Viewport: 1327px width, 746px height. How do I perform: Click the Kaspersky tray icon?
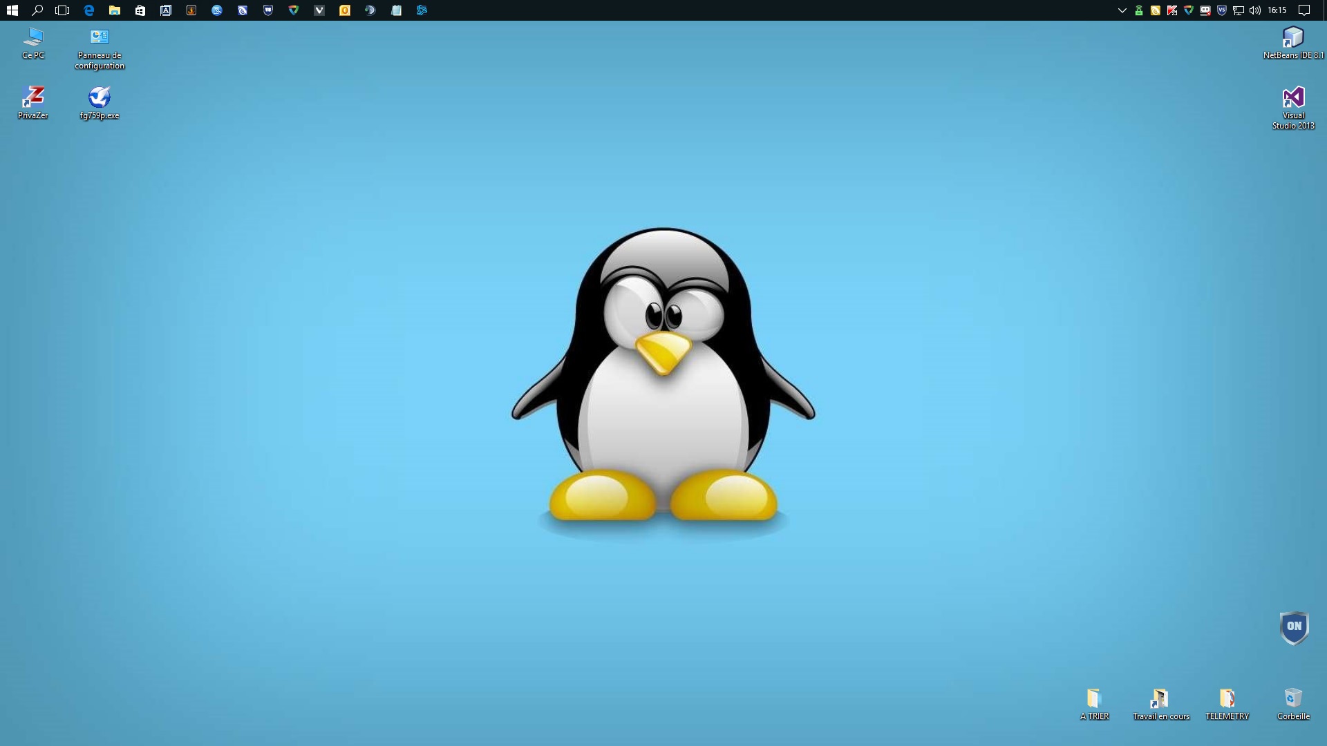click(1172, 10)
